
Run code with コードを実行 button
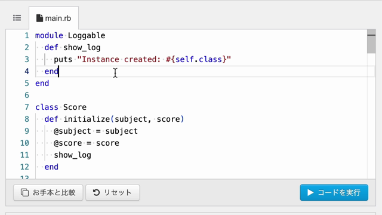[x=334, y=192]
